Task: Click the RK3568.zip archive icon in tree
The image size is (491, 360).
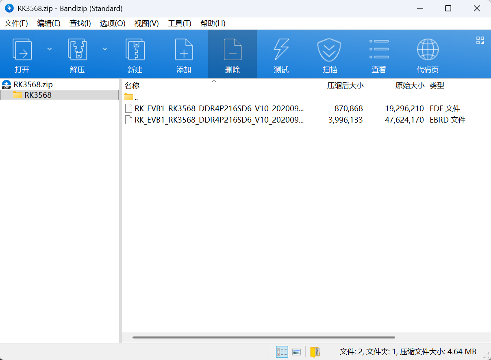Action: [x=6, y=84]
